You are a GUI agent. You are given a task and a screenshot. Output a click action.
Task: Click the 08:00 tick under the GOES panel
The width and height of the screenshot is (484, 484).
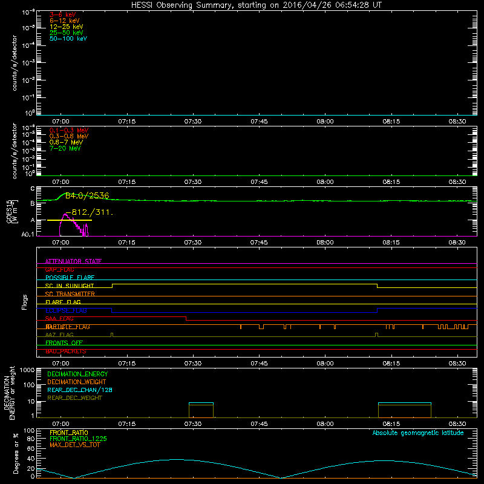click(x=325, y=243)
